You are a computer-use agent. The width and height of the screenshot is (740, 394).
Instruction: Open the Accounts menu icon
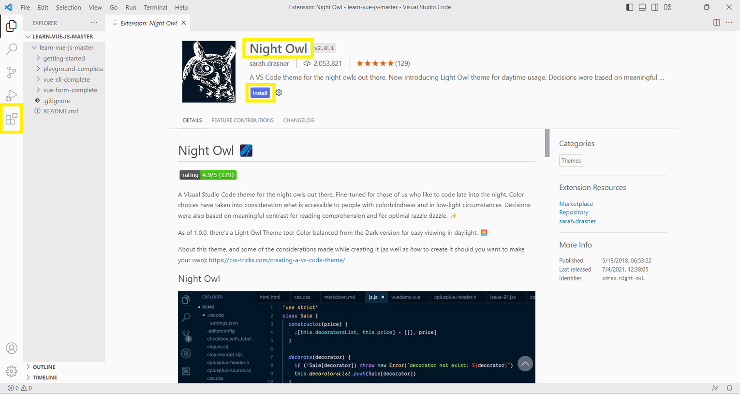[x=12, y=348]
